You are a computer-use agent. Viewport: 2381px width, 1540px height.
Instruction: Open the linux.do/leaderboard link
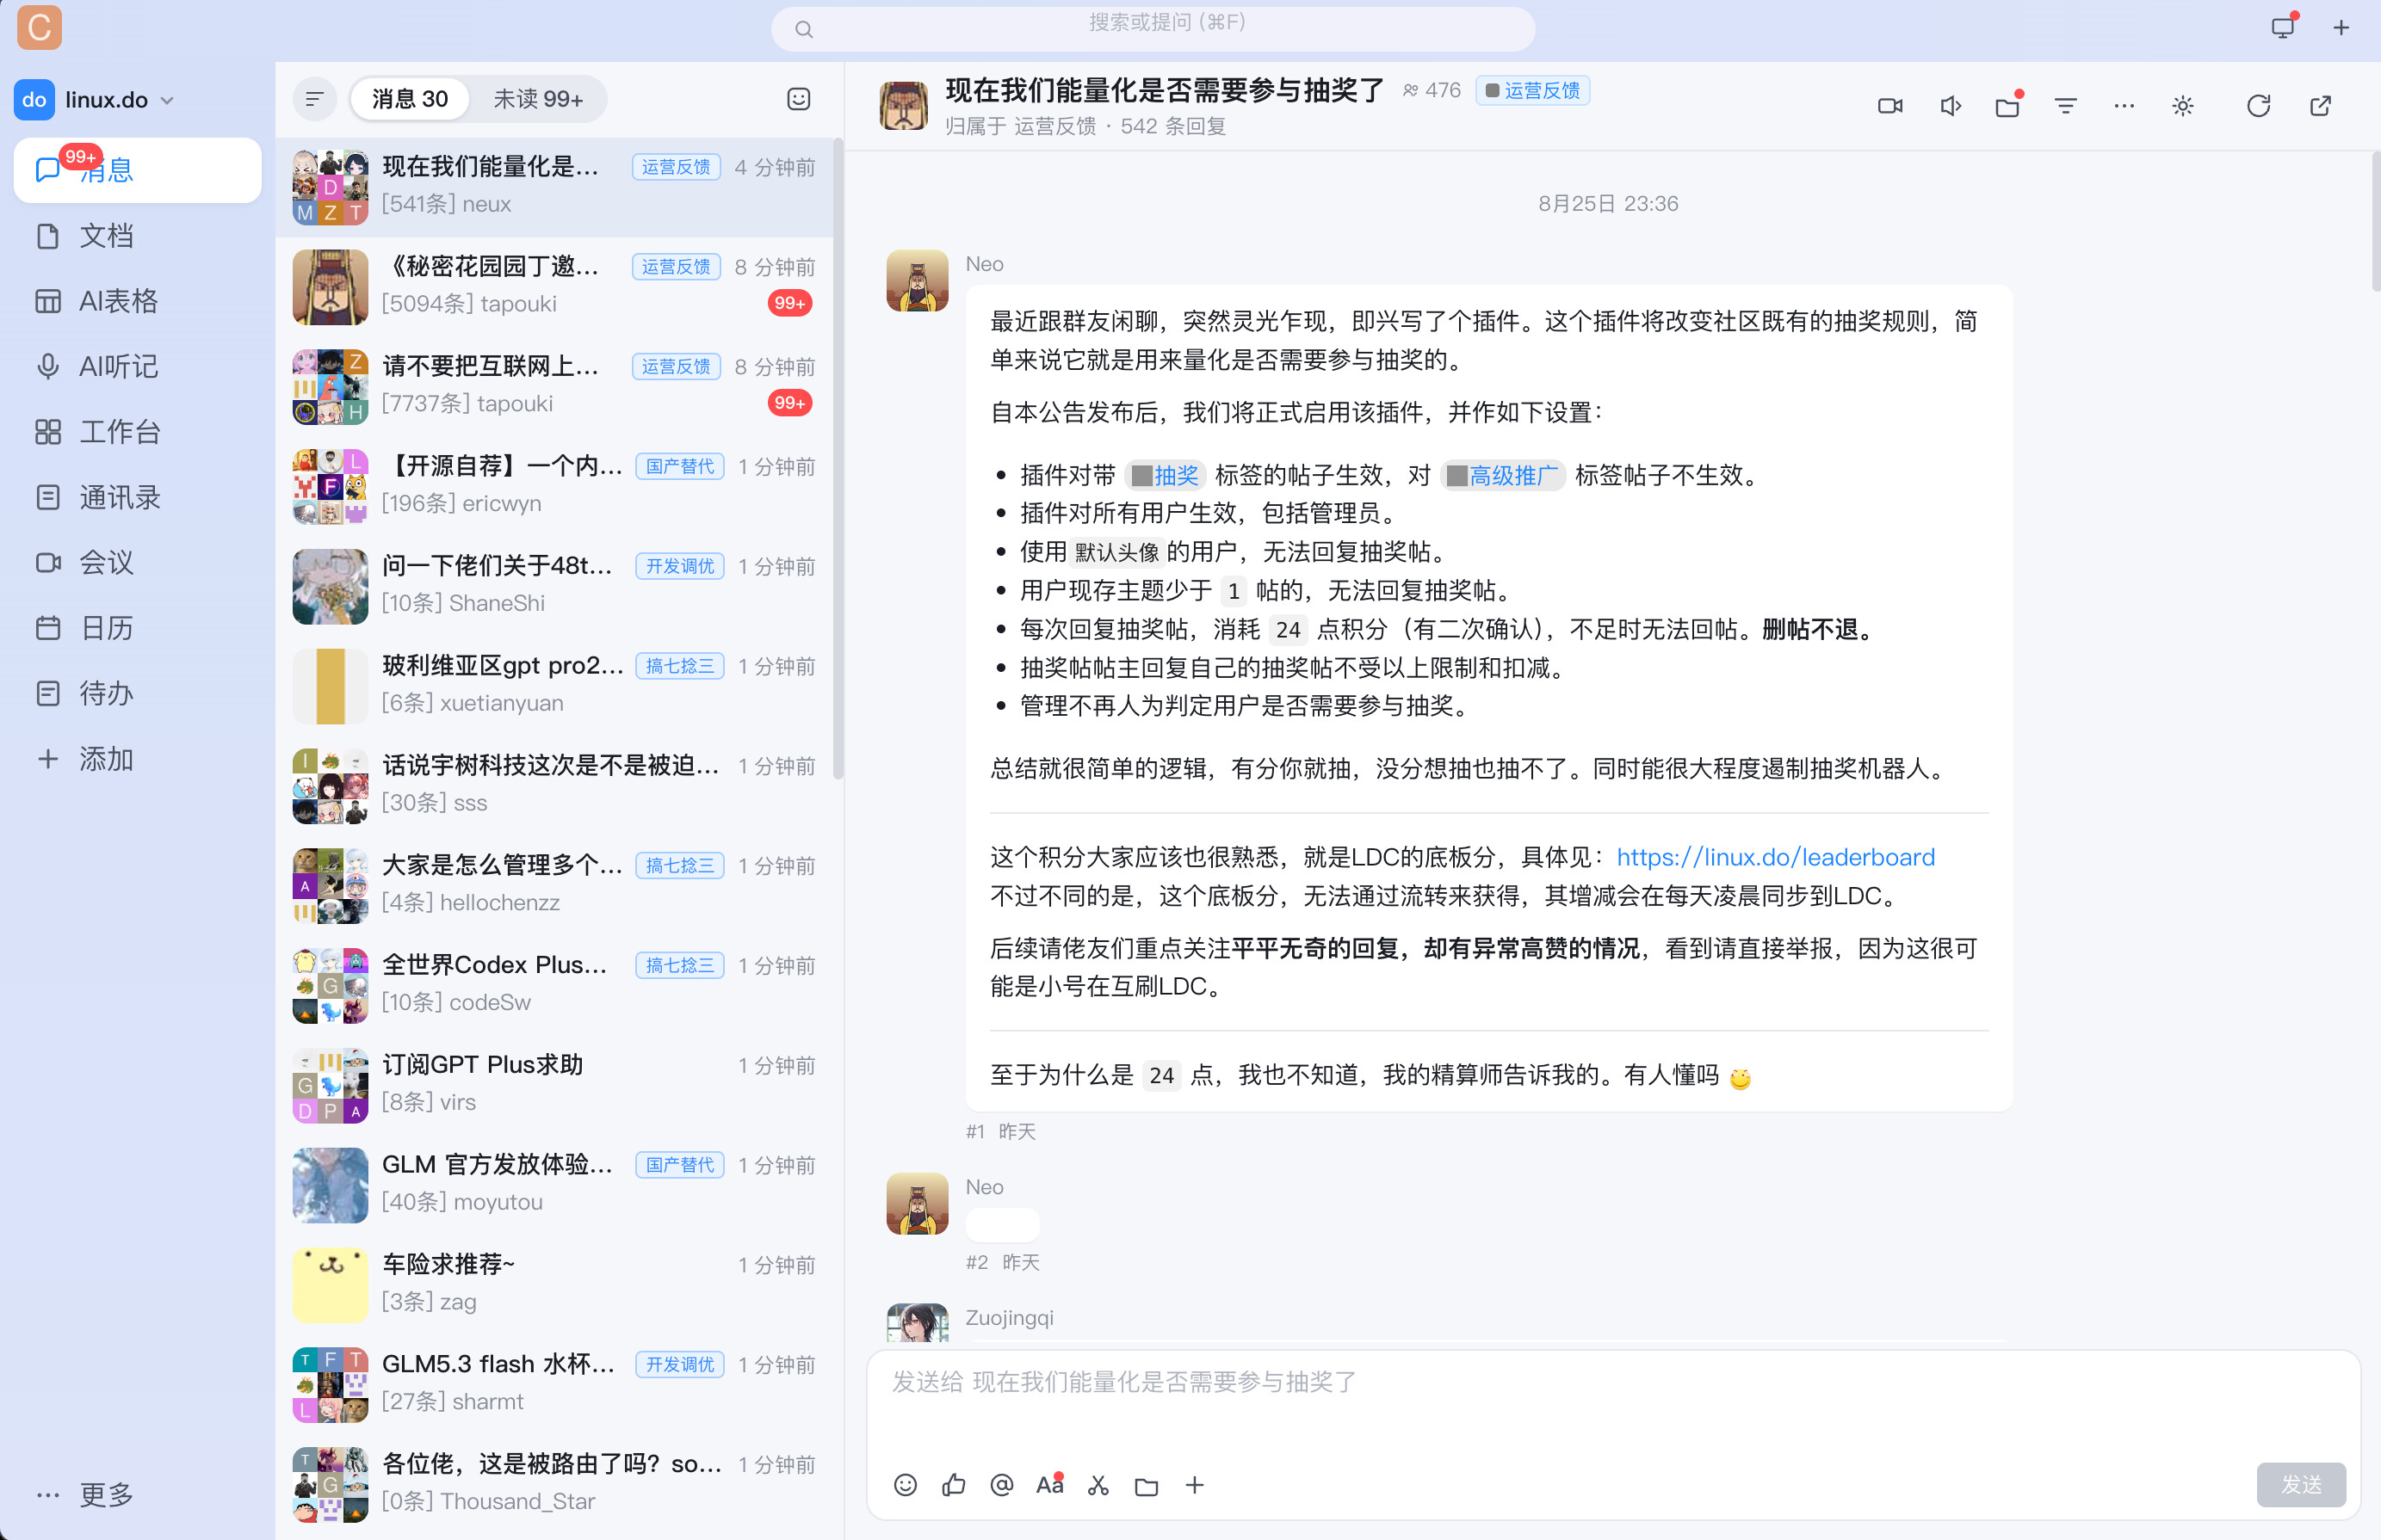tap(1776, 857)
